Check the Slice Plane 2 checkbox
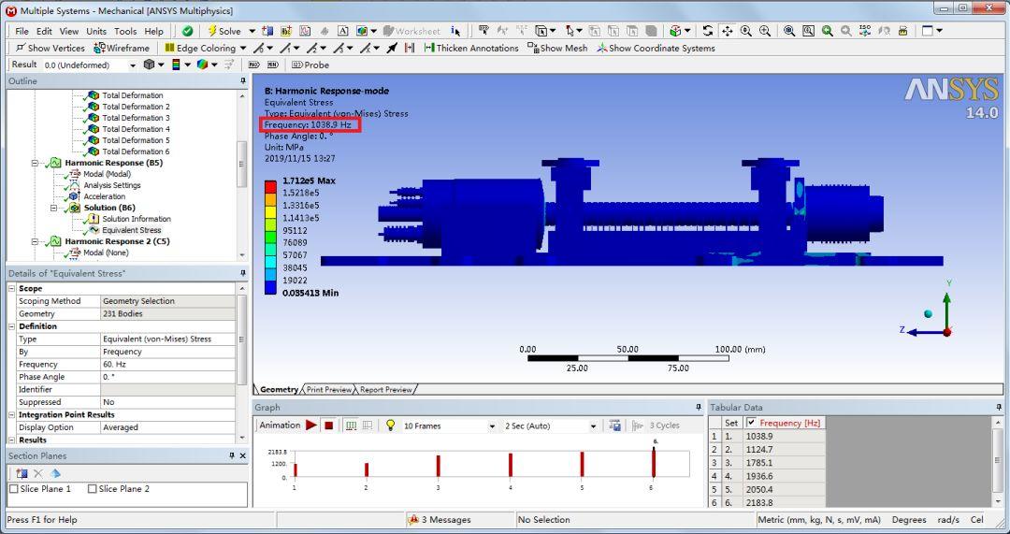The height and width of the screenshot is (534, 1010). tap(92, 489)
